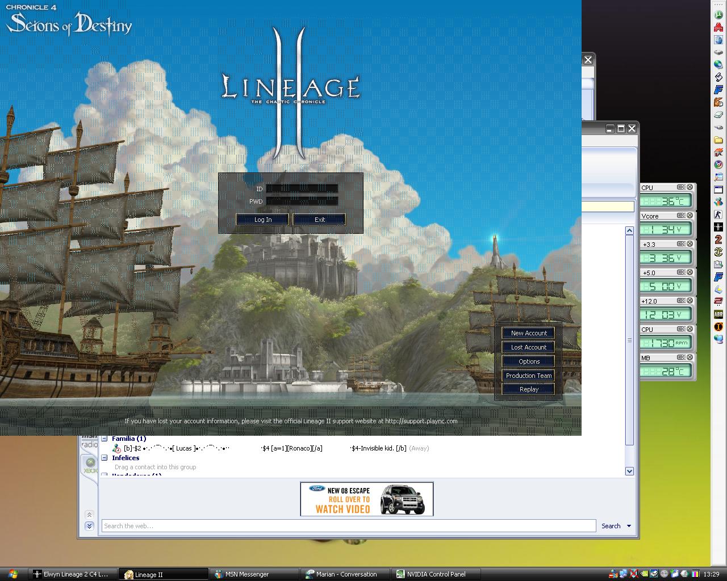727x581 pixels.
Task: Open settings icon on +12.0 gadget
Action: [681, 301]
